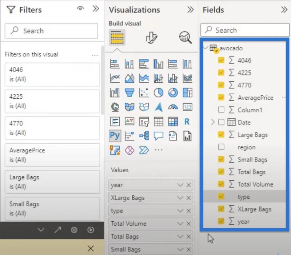
Task: Expand the Date hierarchy chevron
Action: 213,122
